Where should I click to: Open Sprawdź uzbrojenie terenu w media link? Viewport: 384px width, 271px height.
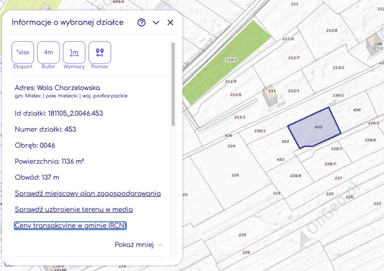tap(74, 210)
